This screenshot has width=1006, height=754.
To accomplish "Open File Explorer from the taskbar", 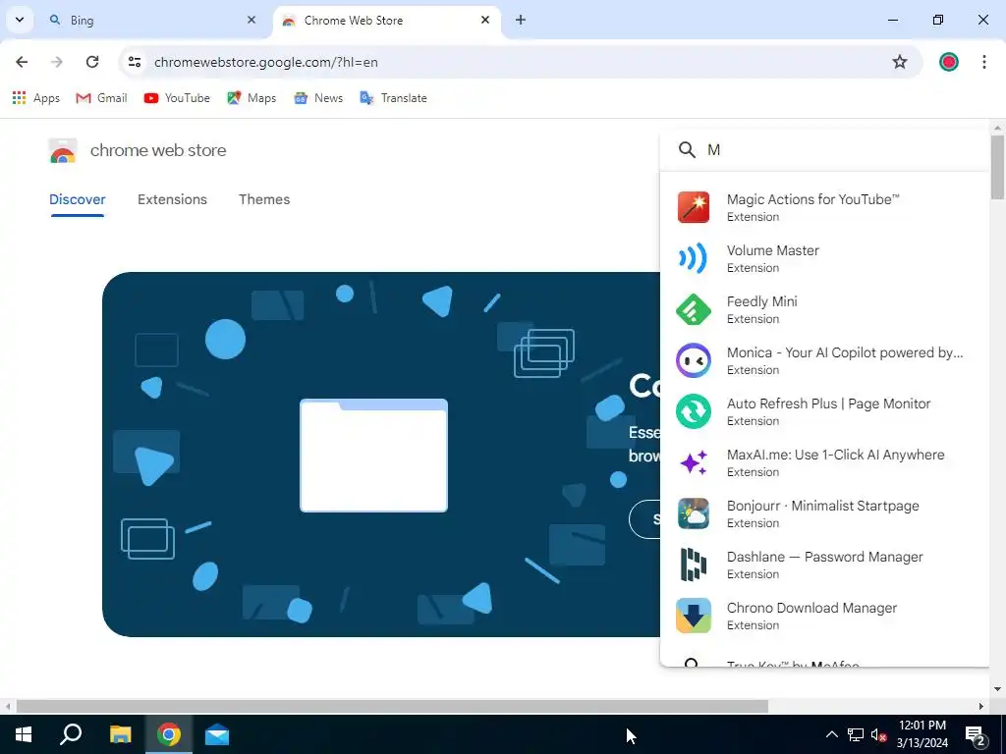I will [120, 734].
